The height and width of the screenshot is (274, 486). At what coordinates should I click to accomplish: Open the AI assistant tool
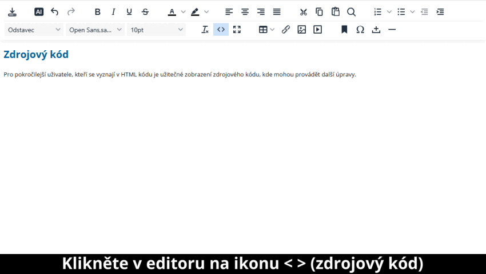[x=39, y=12]
